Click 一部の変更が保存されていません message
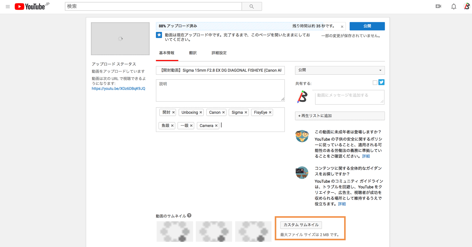Screen dimensions: 472x247 click(x=351, y=36)
